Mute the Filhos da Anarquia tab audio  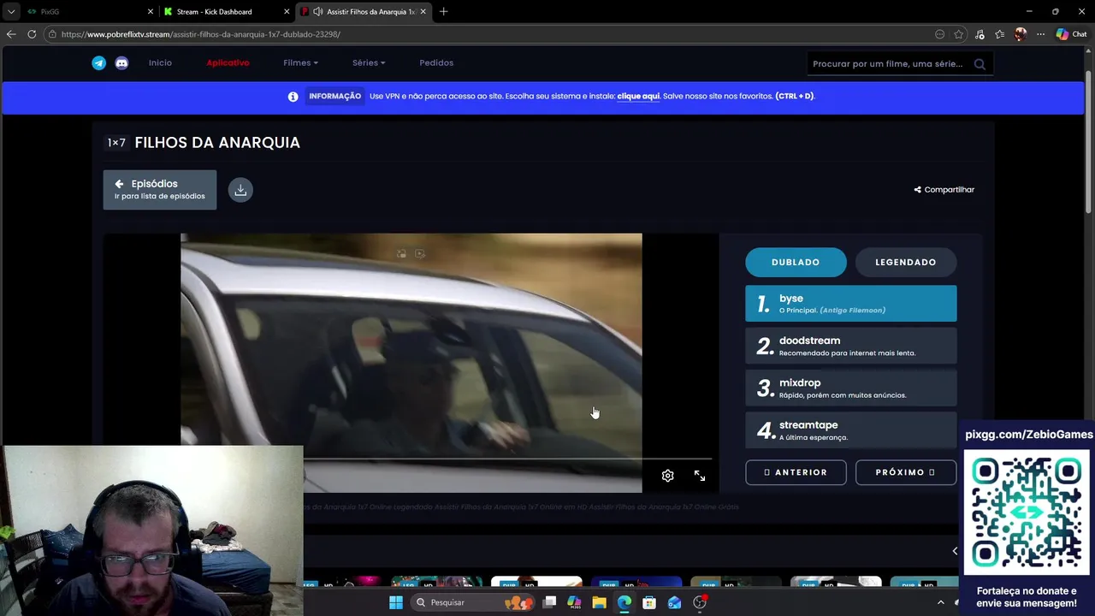317,11
